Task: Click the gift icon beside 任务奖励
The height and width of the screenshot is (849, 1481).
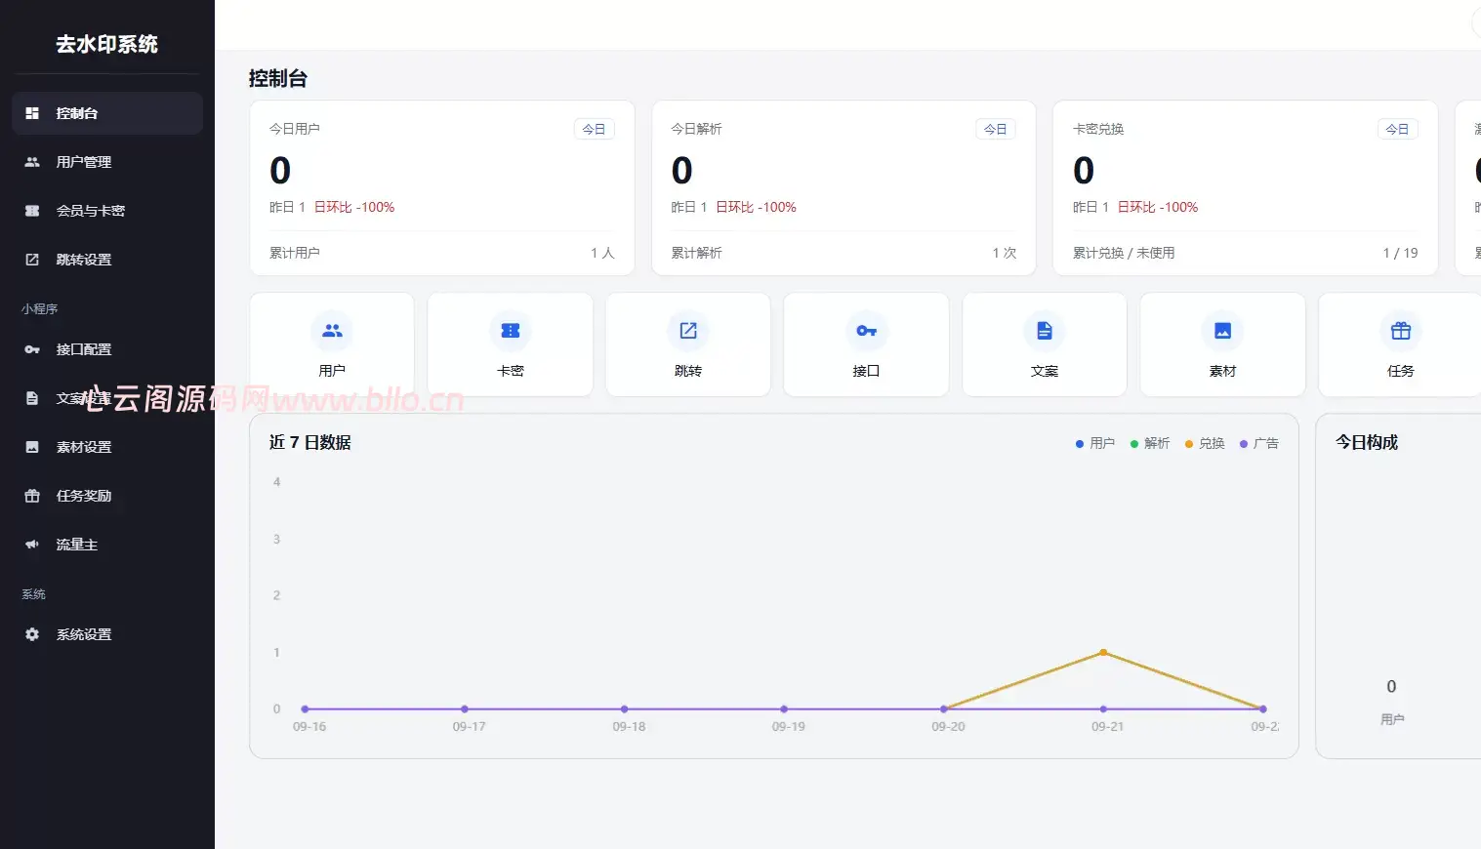Action: (32, 496)
